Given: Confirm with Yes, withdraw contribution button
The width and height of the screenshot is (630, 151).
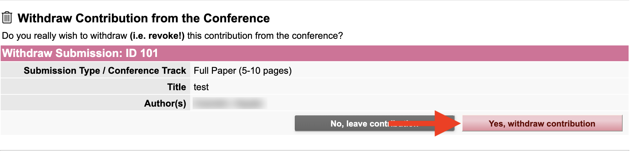Looking at the screenshot, I should (542, 123).
